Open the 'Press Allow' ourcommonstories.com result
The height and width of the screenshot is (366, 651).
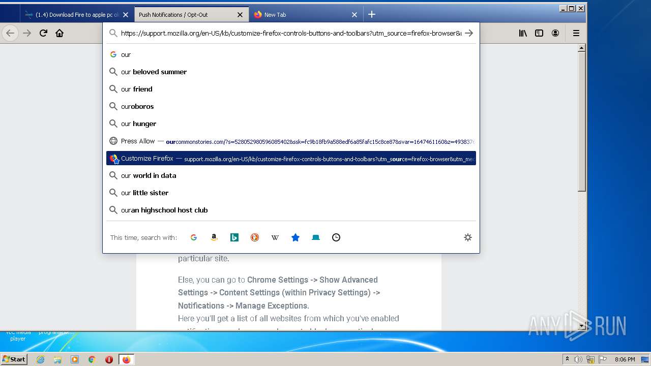pos(291,141)
